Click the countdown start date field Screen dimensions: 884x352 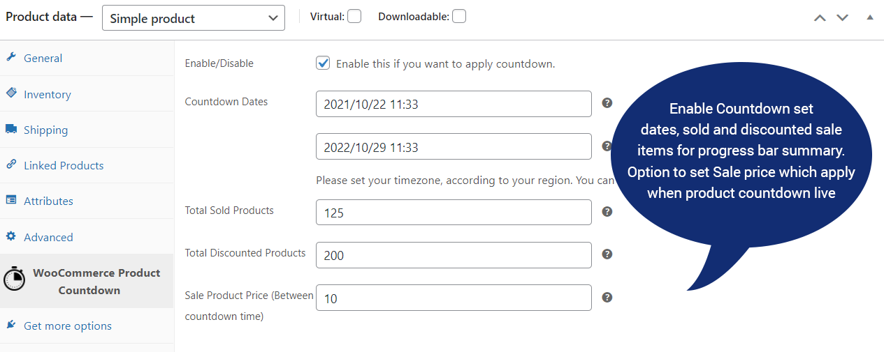pyautogui.click(x=454, y=105)
